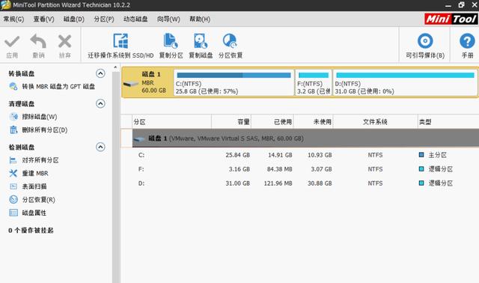Image resolution: width=479 pixels, height=283 pixels.
Task: Sort by the Type (类型) column header
Action: [x=448, y=122]
